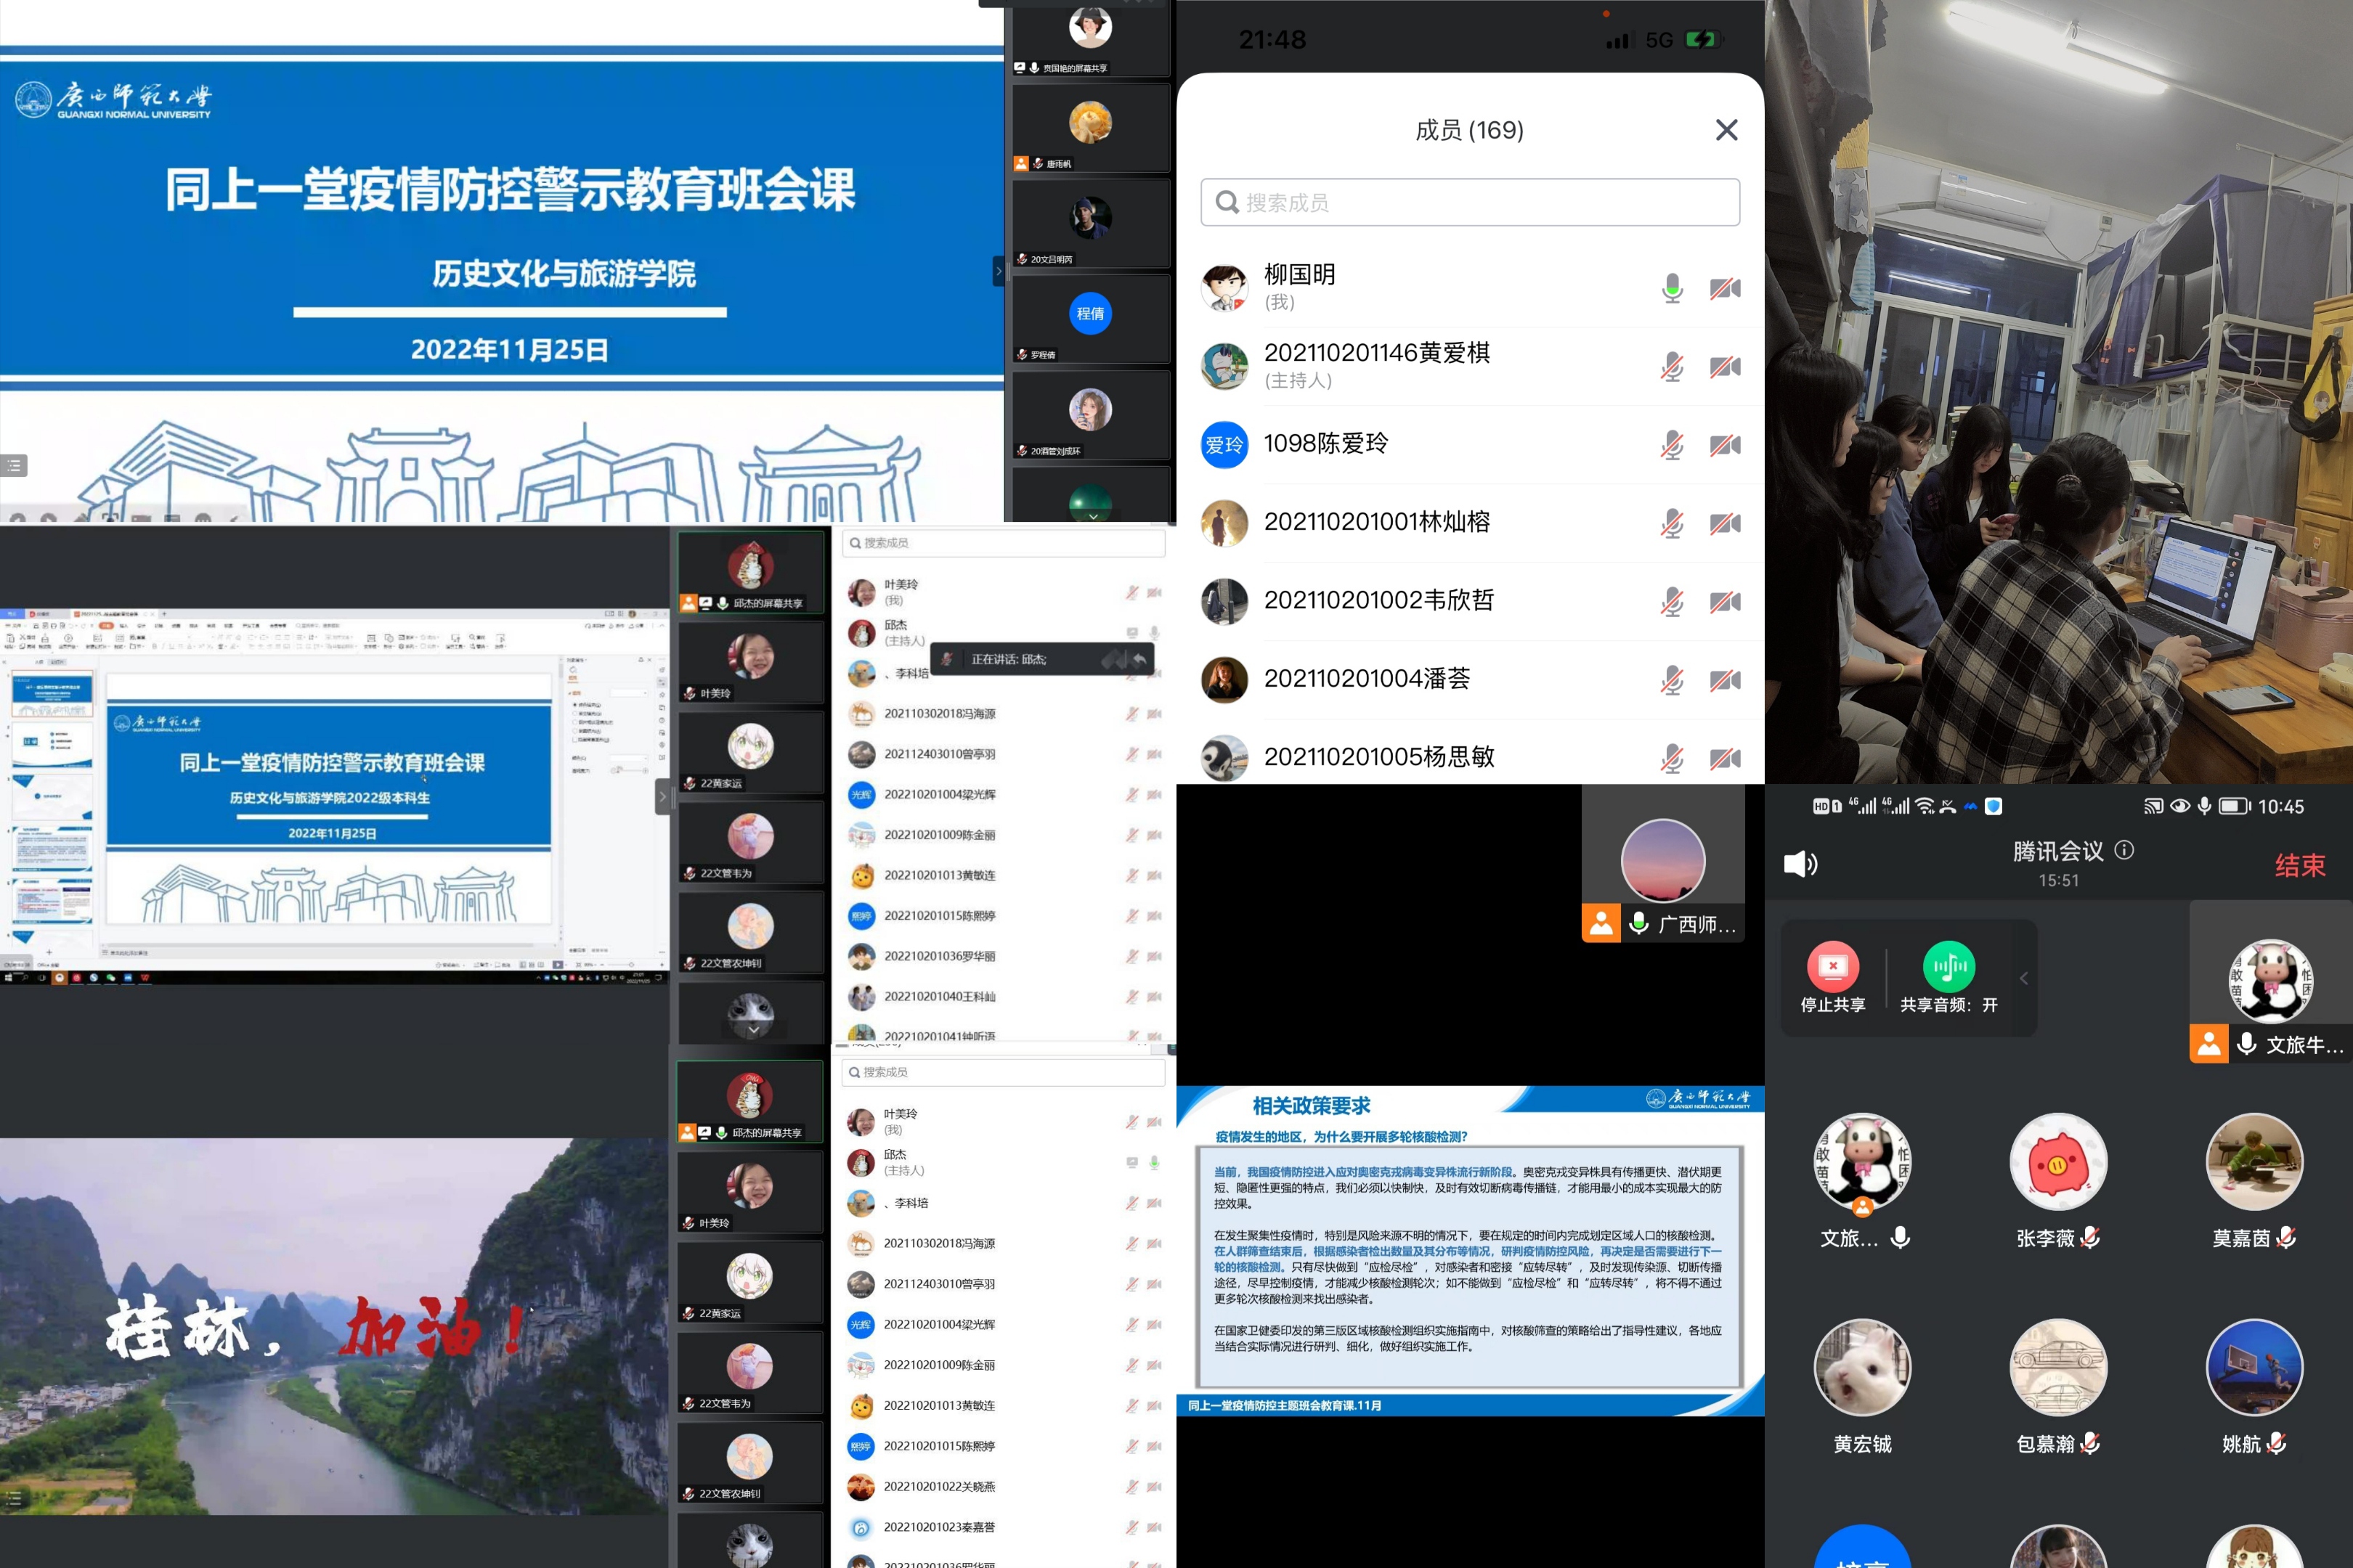
Task: Tap the camera icon for 202110201005杨思敏
Action: 1725,758
